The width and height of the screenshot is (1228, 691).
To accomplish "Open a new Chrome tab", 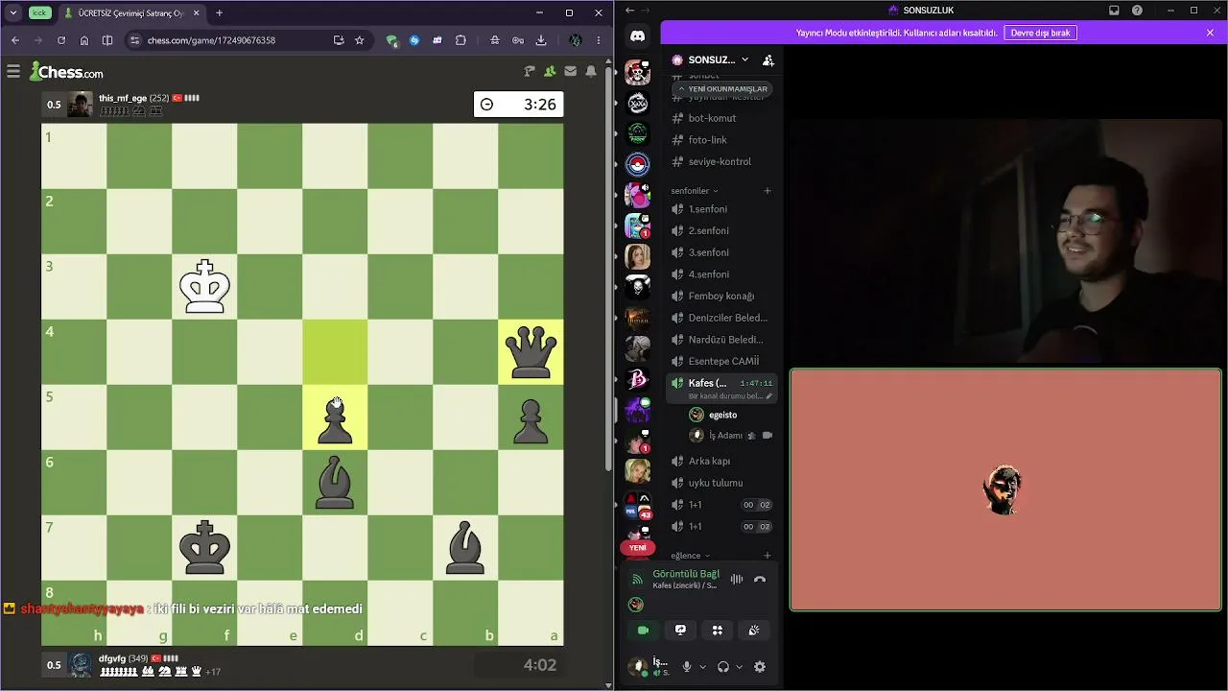I will (x=219, y=13).
